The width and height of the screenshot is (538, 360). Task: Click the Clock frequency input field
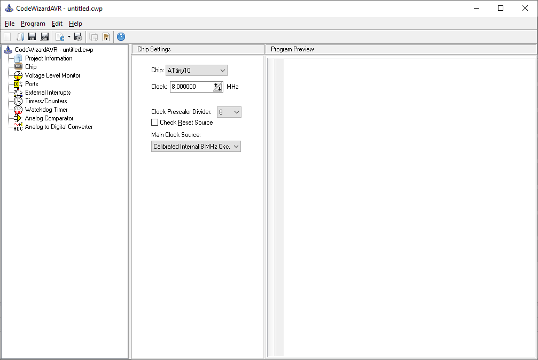coord(191,87)
